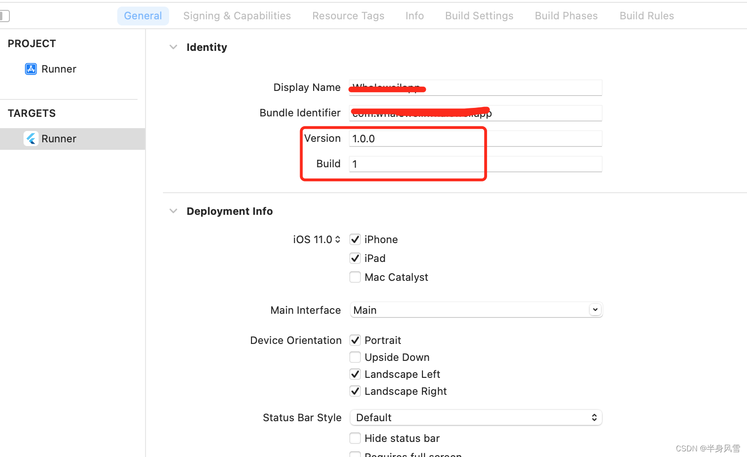The height and width of the screenshot is (457, 747).
Task: Uncheck the iPhone checkbox
Action: (355, 240)
